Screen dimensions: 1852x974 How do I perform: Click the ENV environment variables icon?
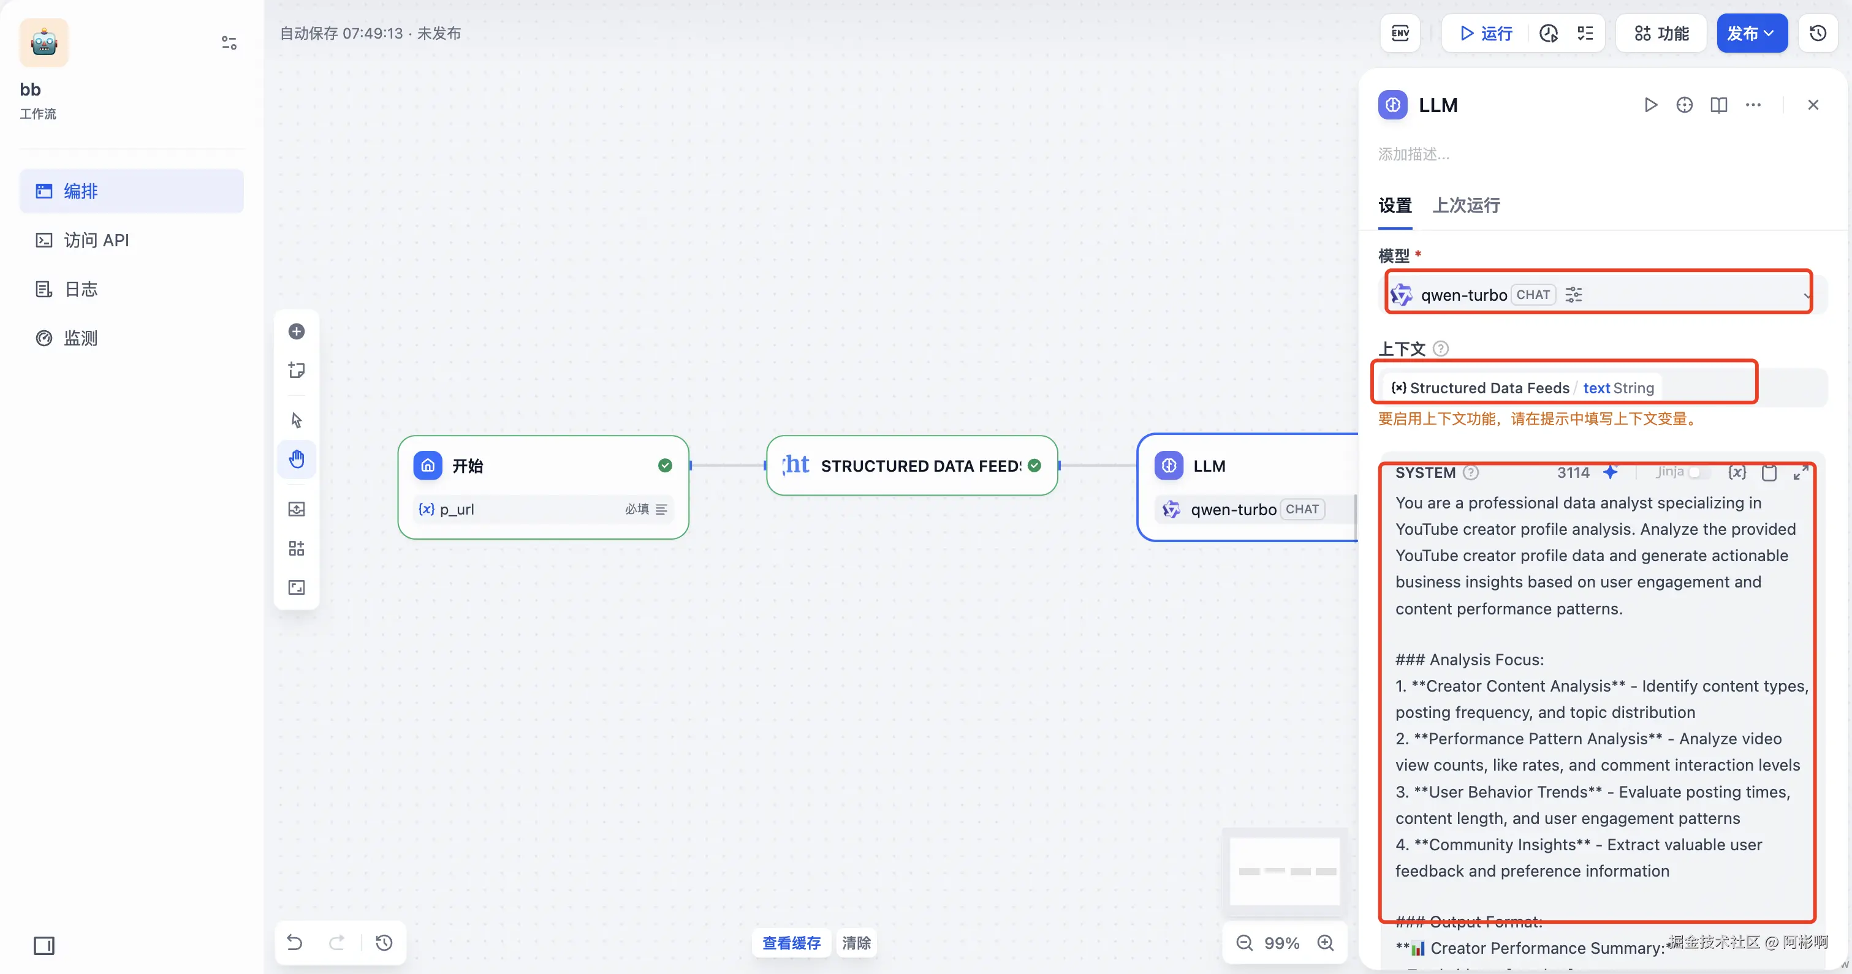tap(1399, 33)
